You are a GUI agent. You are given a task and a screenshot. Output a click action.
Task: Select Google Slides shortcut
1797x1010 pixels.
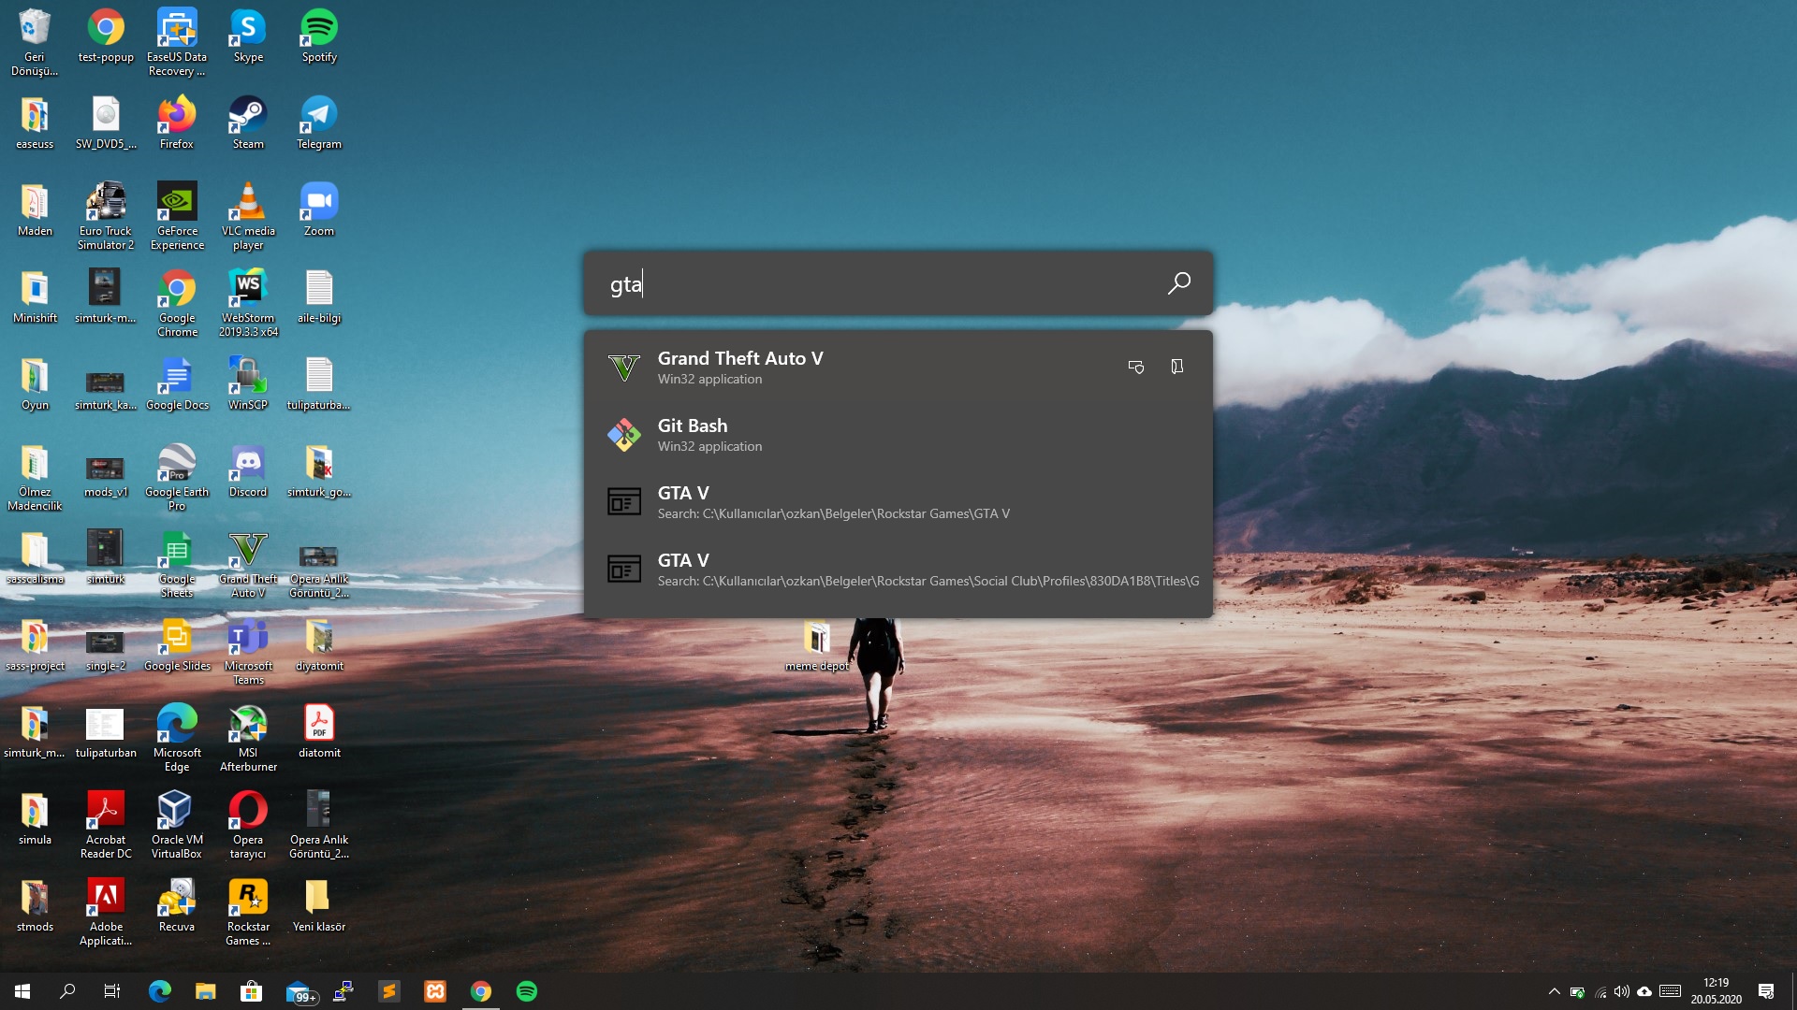pyautogui.click(x=177, y=645)
